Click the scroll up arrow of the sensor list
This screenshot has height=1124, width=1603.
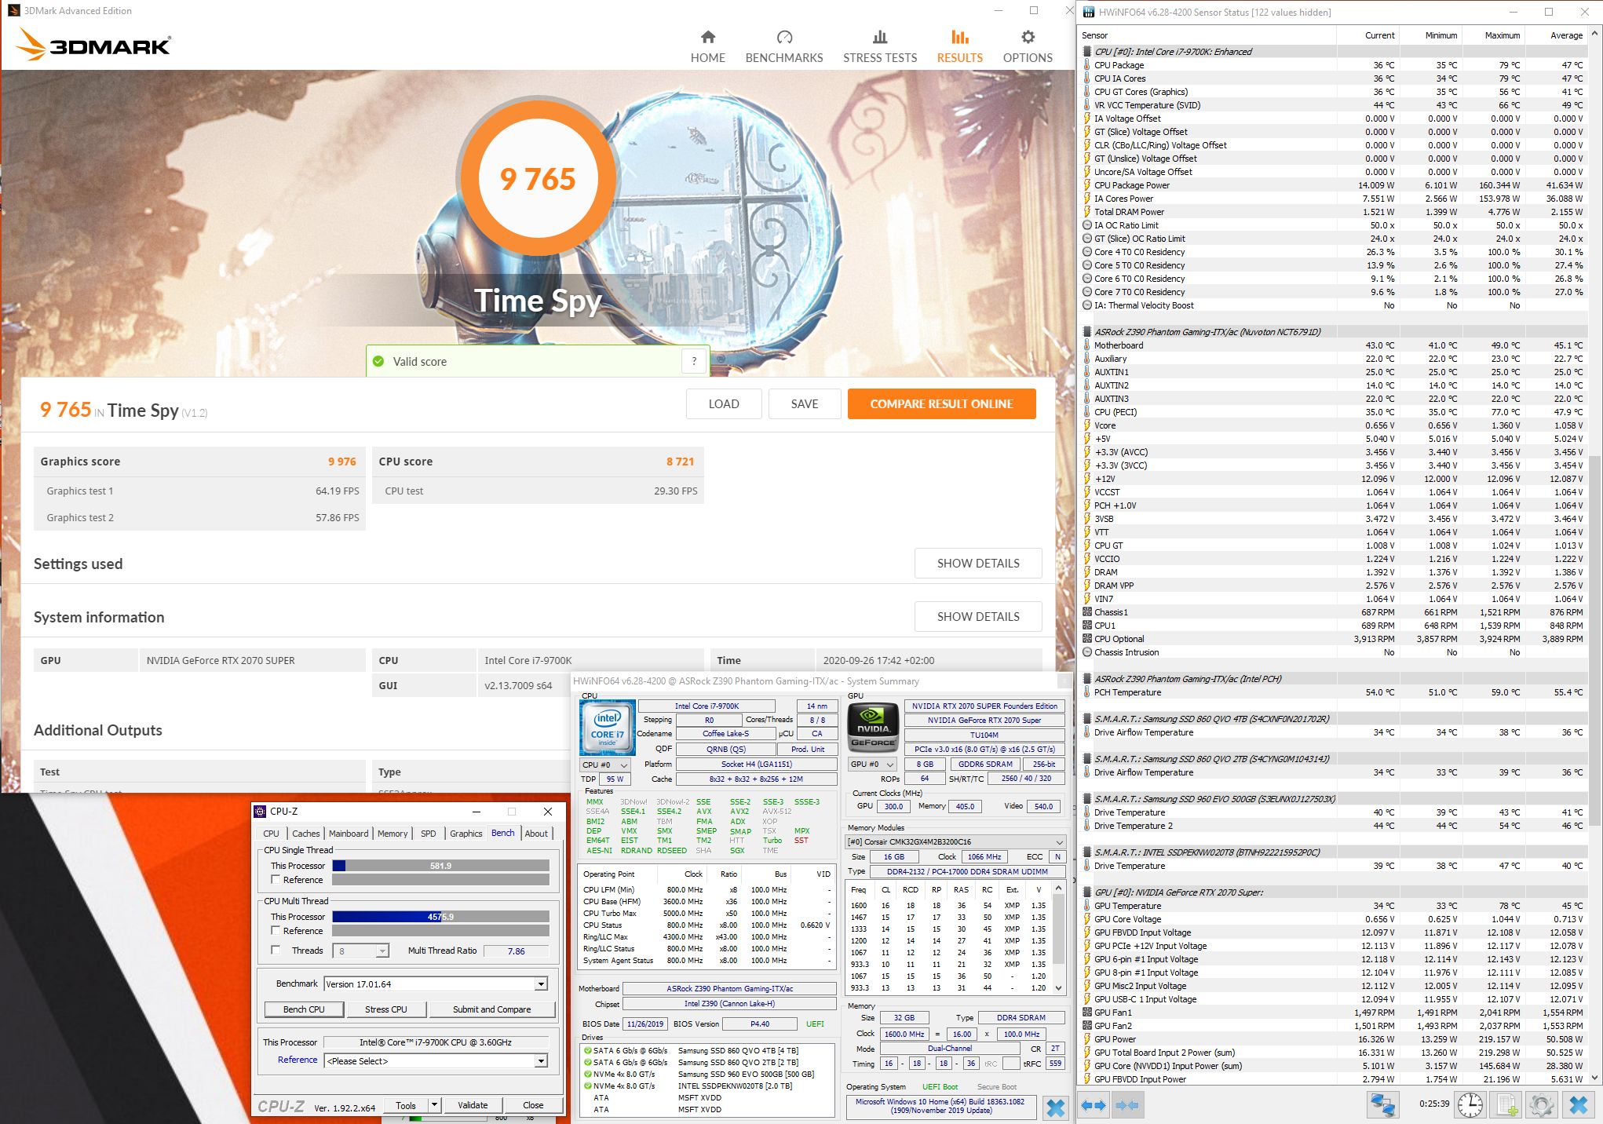pos(1594,35)
